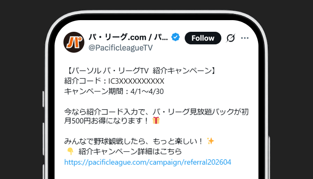Screen dimensions: 313x179
Task: Click the display name パ・リーグ.com
Action: [128, 37]
